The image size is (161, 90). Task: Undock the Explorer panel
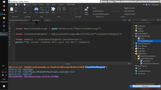click(x=158, y=20)
